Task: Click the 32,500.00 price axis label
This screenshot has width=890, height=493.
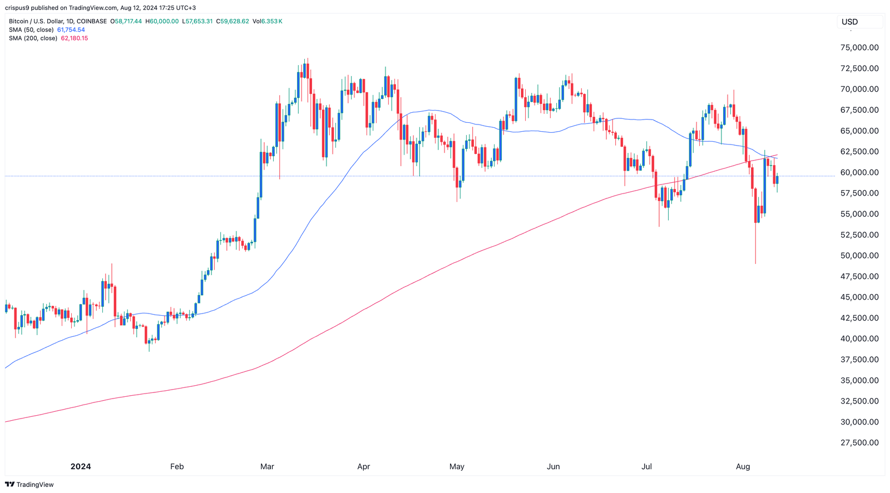Action: tap(859, 401)
